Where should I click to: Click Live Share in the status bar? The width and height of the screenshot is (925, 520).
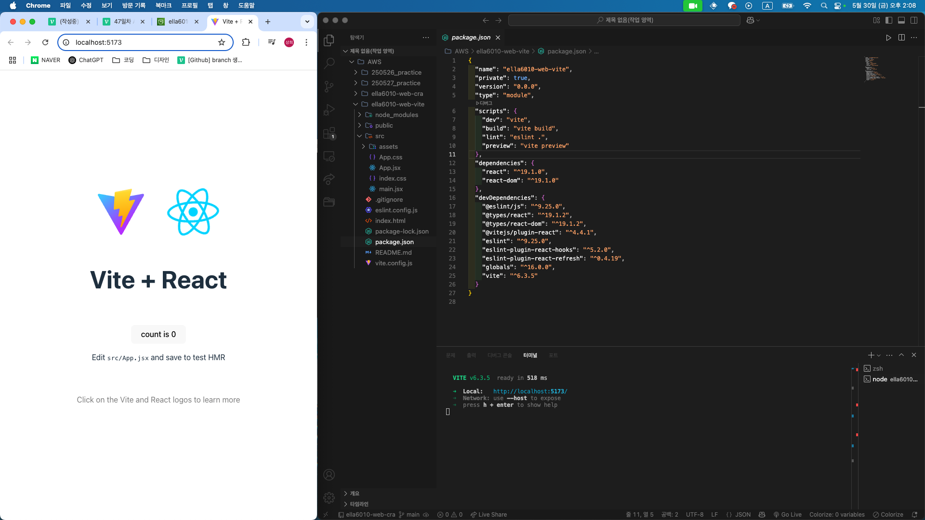click(x=489, y=515)
